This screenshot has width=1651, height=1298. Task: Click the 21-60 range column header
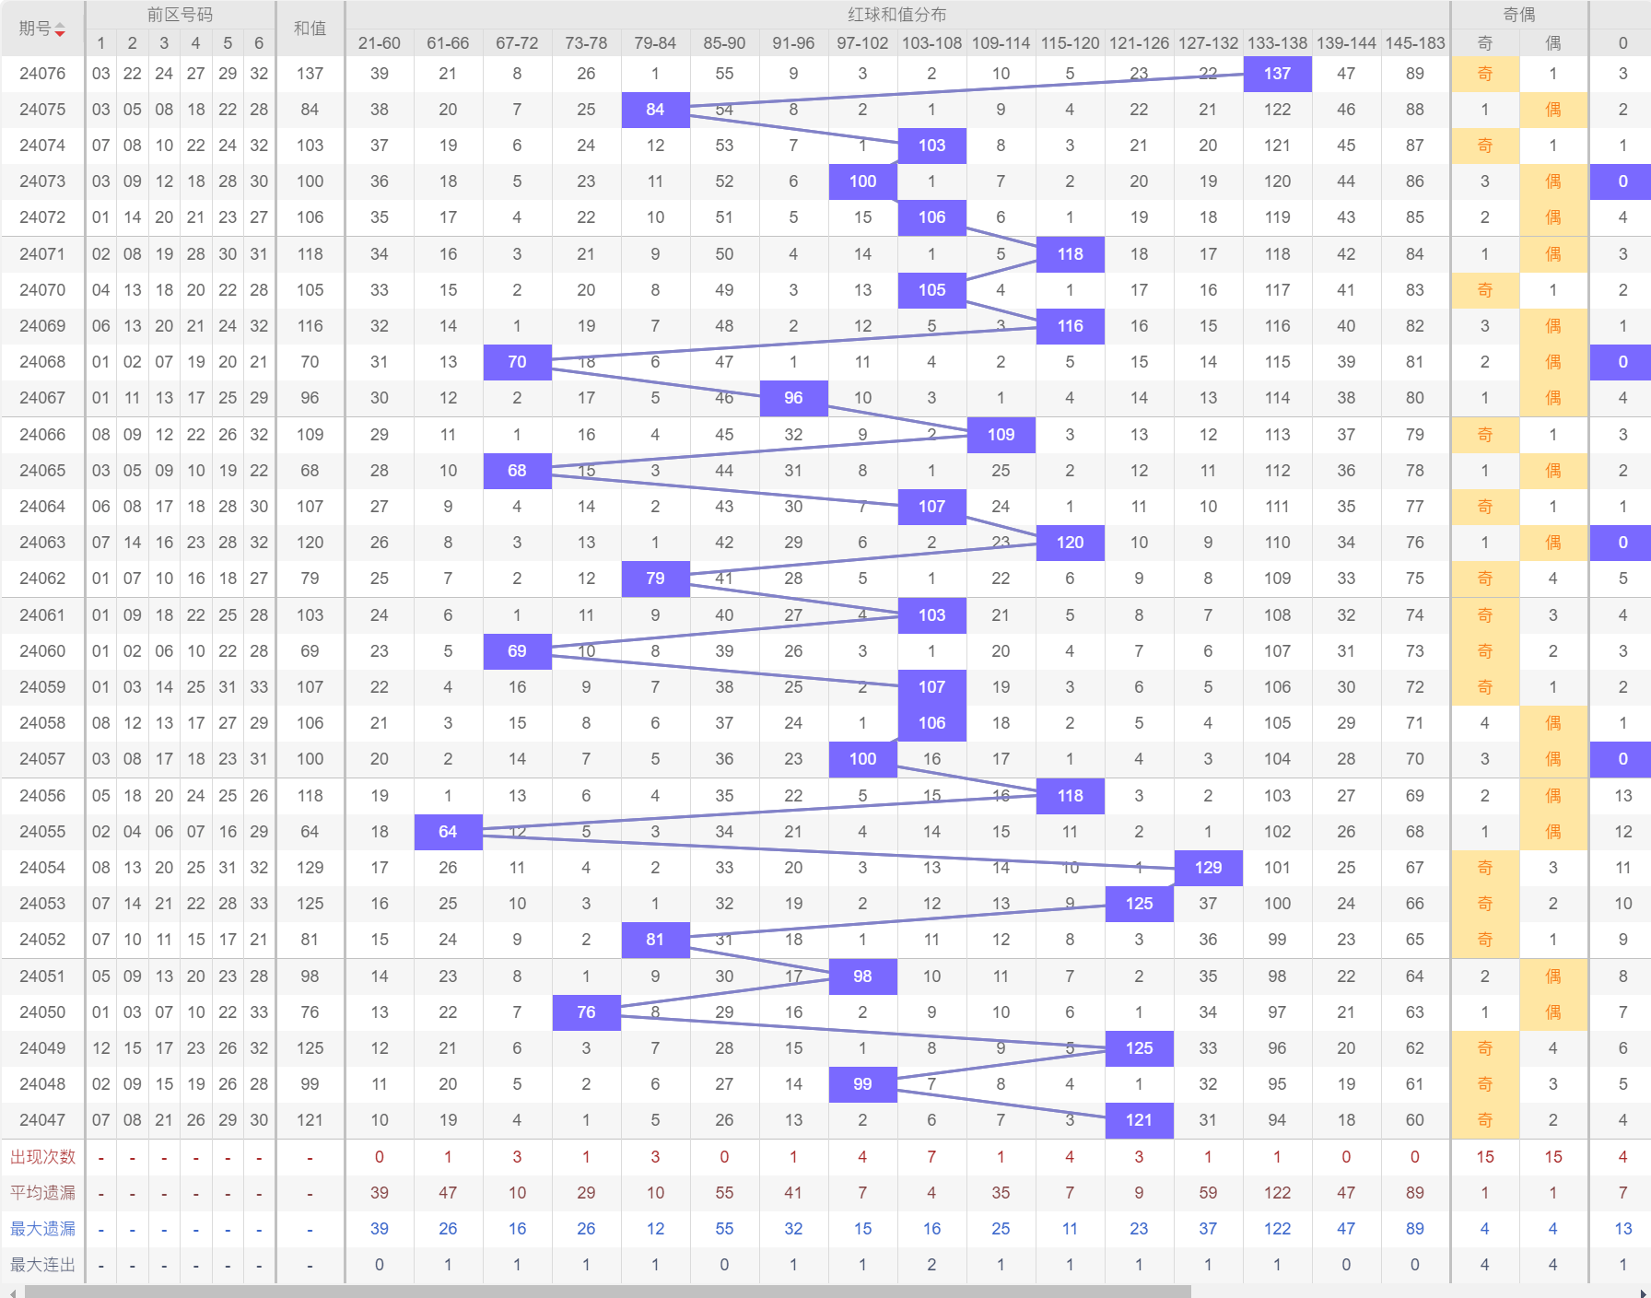pos(379,43)
